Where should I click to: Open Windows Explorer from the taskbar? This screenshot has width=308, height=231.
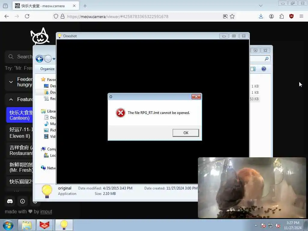(x=27, y=225)
